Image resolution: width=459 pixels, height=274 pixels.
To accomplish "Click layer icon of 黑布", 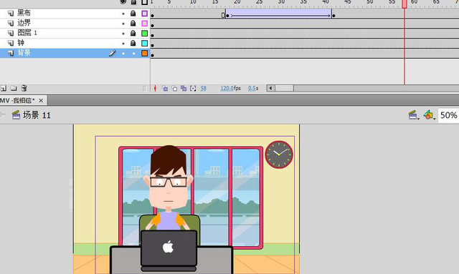I will point(11,13).
